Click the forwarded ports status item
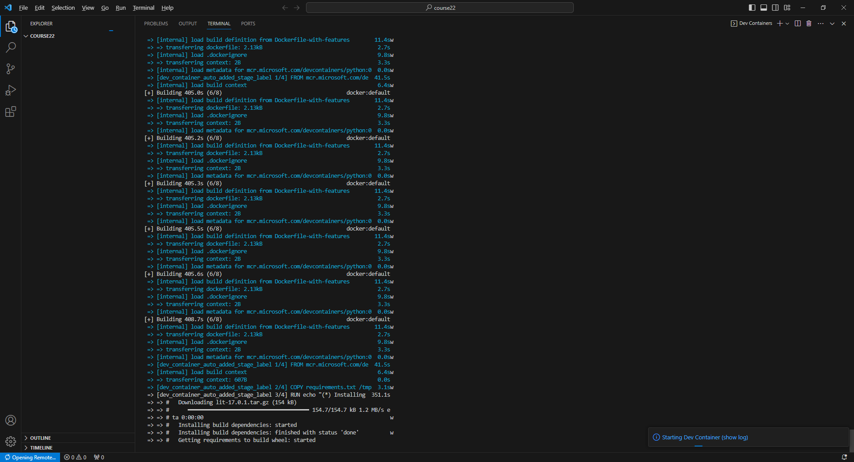The image size is (854, 462). [x=99, y=458]
